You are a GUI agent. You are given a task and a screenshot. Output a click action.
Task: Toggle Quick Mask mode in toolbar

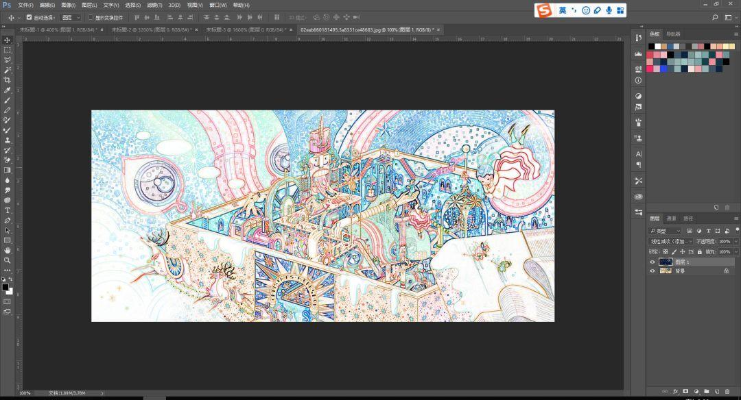coord(7,301)
